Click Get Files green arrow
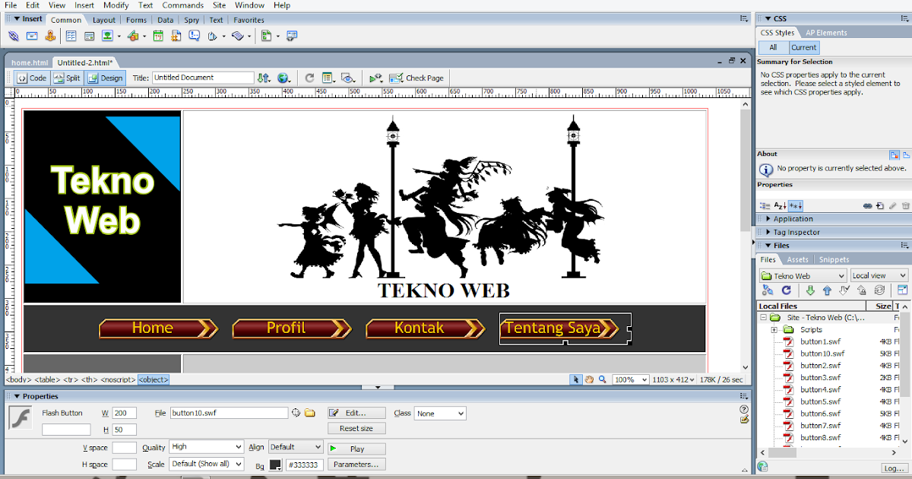Image resolution: width=912 pixels, height=479 pixels. 810,290
